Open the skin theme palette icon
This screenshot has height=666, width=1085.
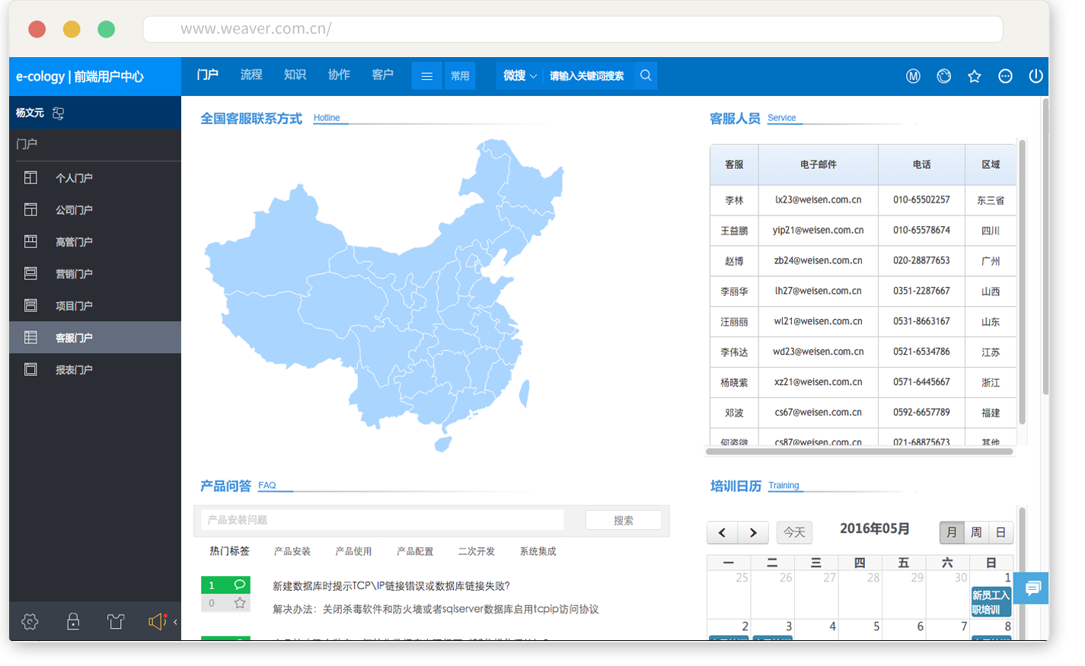(943, 76)
